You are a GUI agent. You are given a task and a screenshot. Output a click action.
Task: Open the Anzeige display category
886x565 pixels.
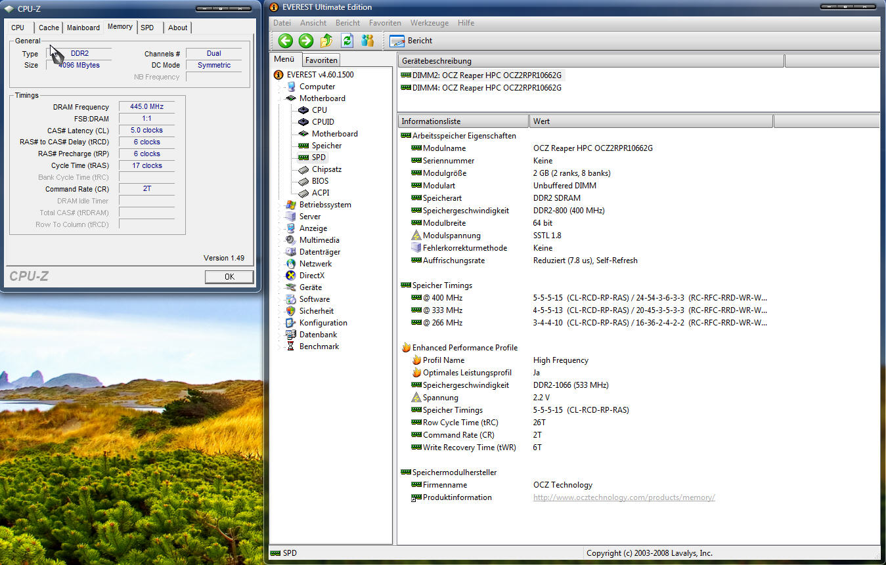pyautogui.click(x=313, y=228)
